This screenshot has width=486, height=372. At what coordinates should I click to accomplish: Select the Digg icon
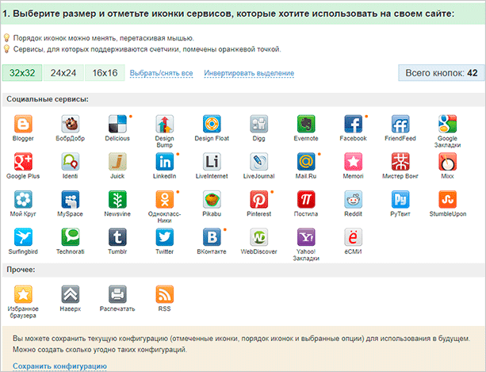click(x=258, y=124)
